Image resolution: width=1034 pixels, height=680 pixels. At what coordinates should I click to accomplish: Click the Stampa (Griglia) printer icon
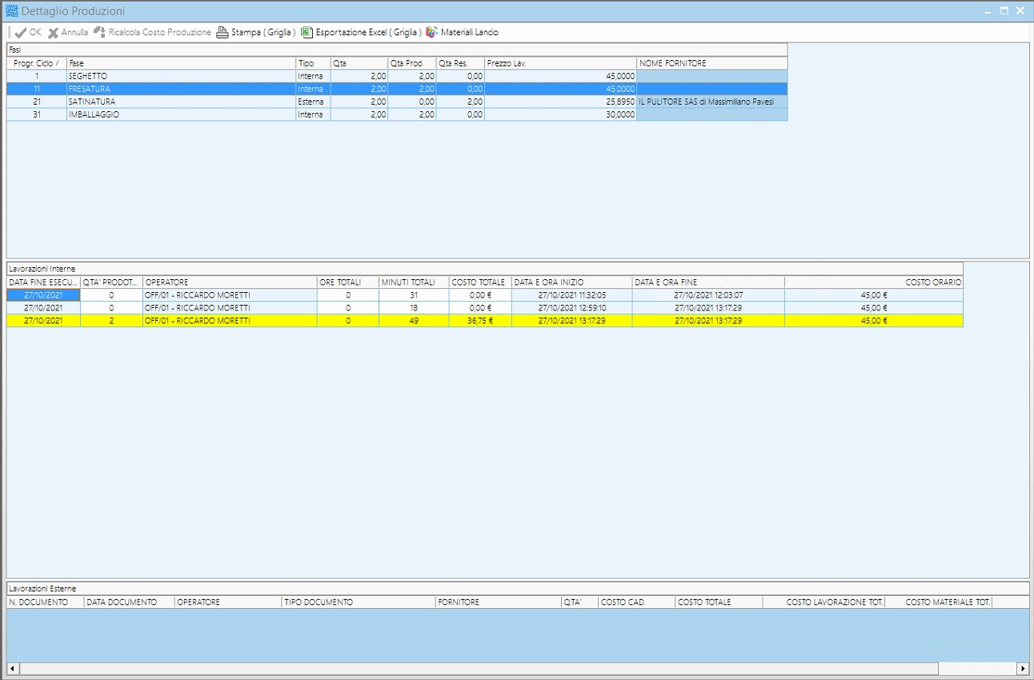click(222, 33)
